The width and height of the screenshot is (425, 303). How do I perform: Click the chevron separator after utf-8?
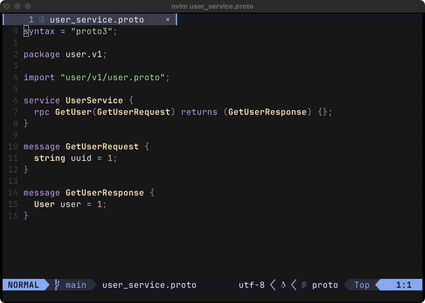(272, 285)
